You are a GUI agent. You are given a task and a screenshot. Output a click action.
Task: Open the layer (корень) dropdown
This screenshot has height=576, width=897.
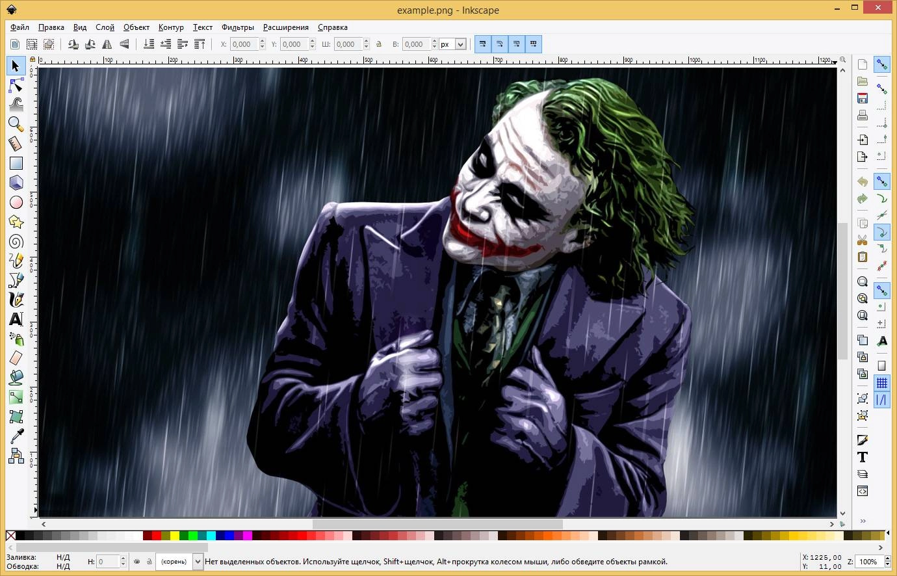click(x=198, y=562)
